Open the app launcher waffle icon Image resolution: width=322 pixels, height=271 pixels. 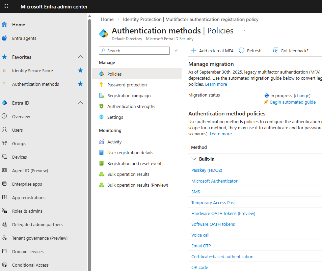6,6
